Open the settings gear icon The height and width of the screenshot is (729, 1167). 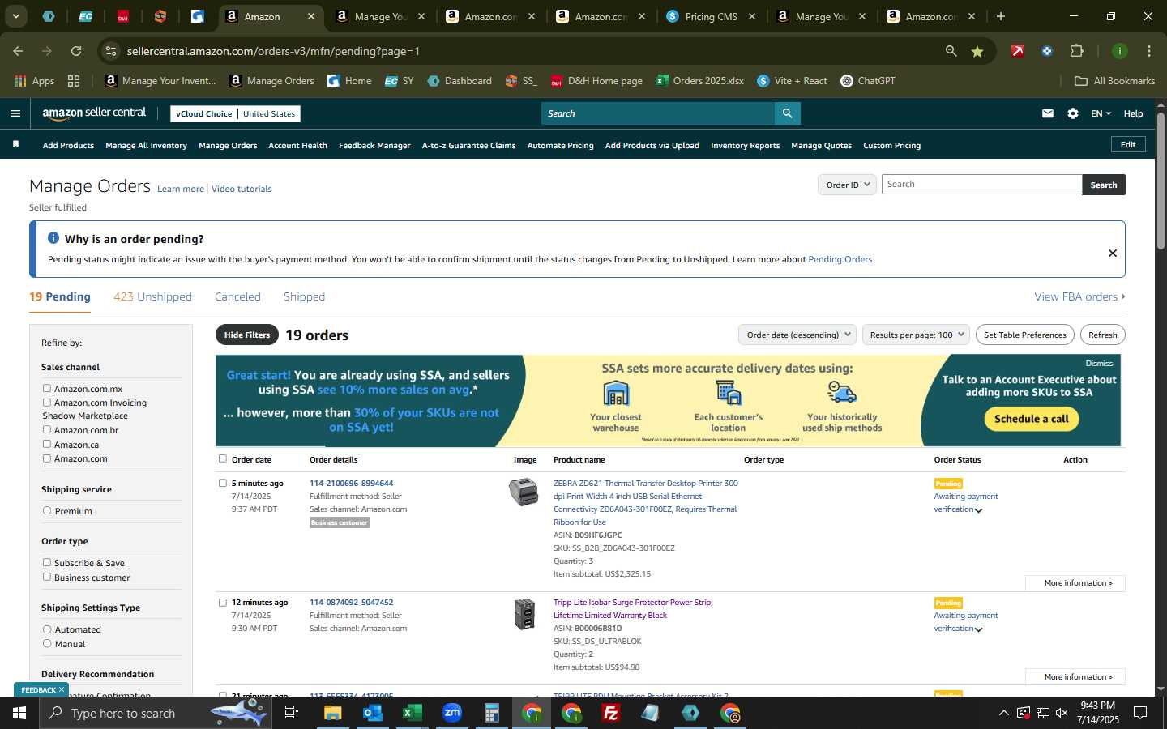tap(1073, 113)
